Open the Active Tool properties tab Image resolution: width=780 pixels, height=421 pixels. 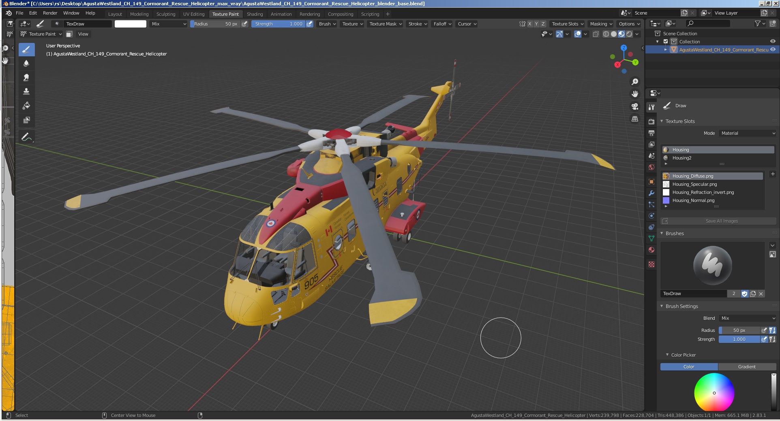point(651,107)
